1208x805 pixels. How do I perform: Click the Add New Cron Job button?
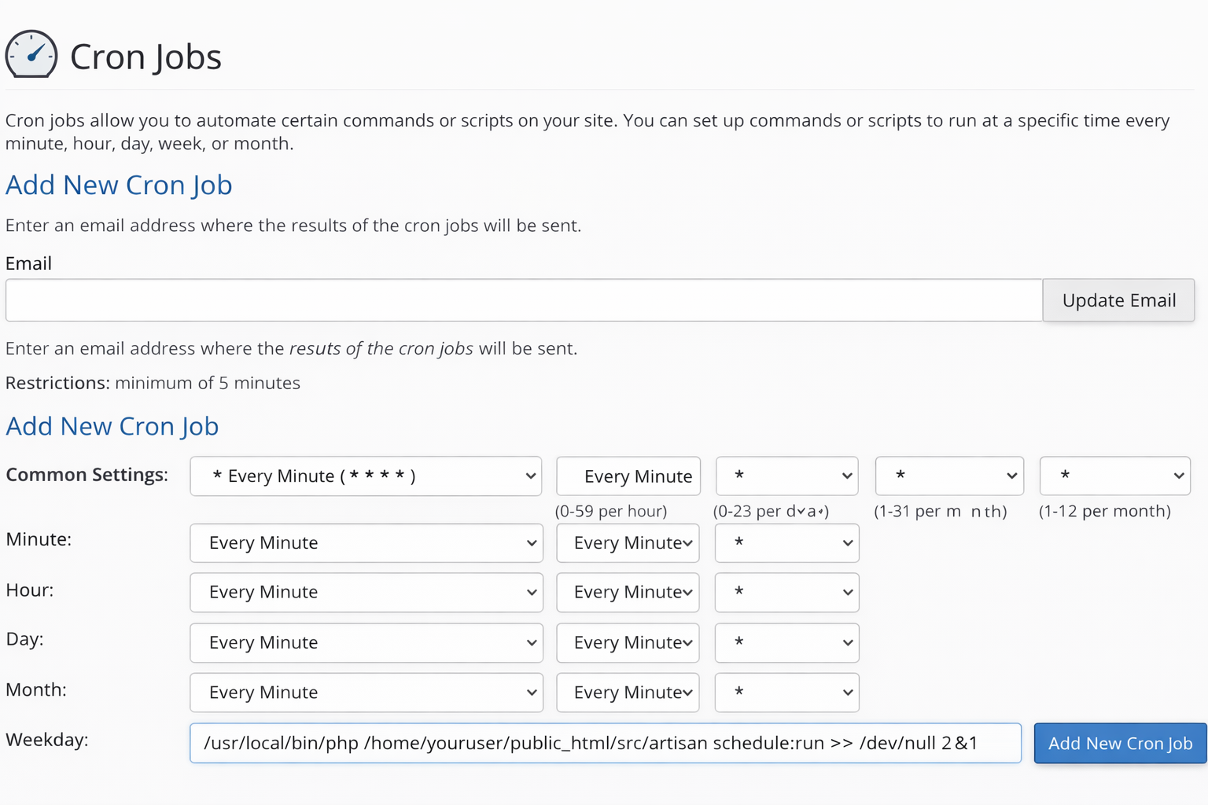(x=1120, y=743)
